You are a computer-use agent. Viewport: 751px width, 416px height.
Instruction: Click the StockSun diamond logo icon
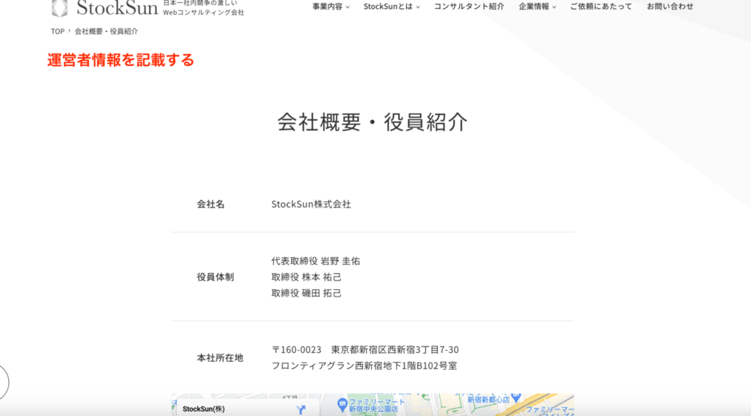(x=59, y=8)
